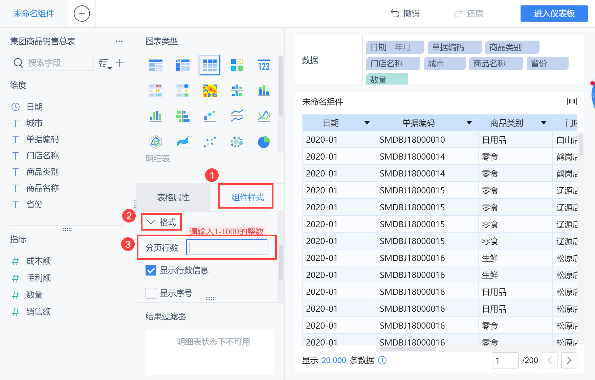Select the partitioned column chart type
Viewport: 595px width, 380px height.
237,91
